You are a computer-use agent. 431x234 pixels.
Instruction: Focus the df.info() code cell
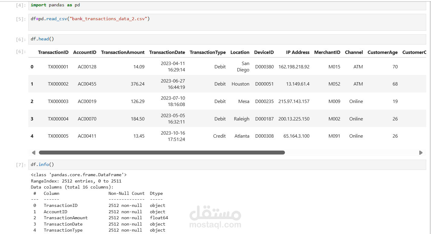click(x=227, y=164)
